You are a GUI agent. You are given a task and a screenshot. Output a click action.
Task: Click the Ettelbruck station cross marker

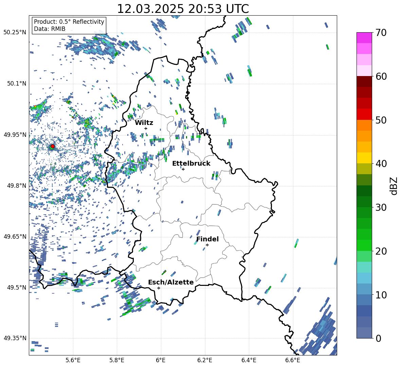[x=183, y=169]
